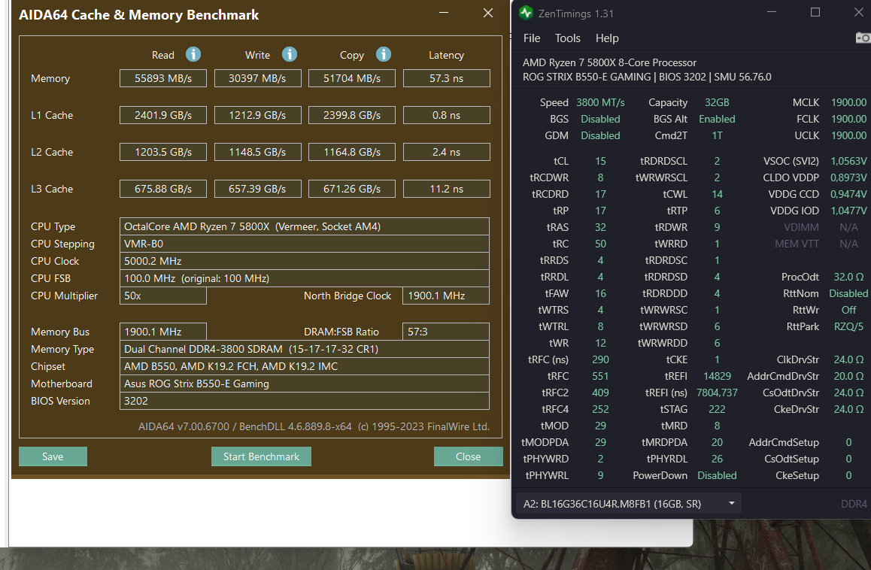
Task: Select L1 Cache Read value 2401.9 GB/s
Action: pos(162,115)
